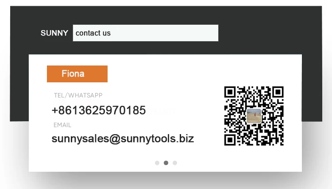Focus the contact us search field
Viewport: 332px width, 189px height.
(146, 33)
